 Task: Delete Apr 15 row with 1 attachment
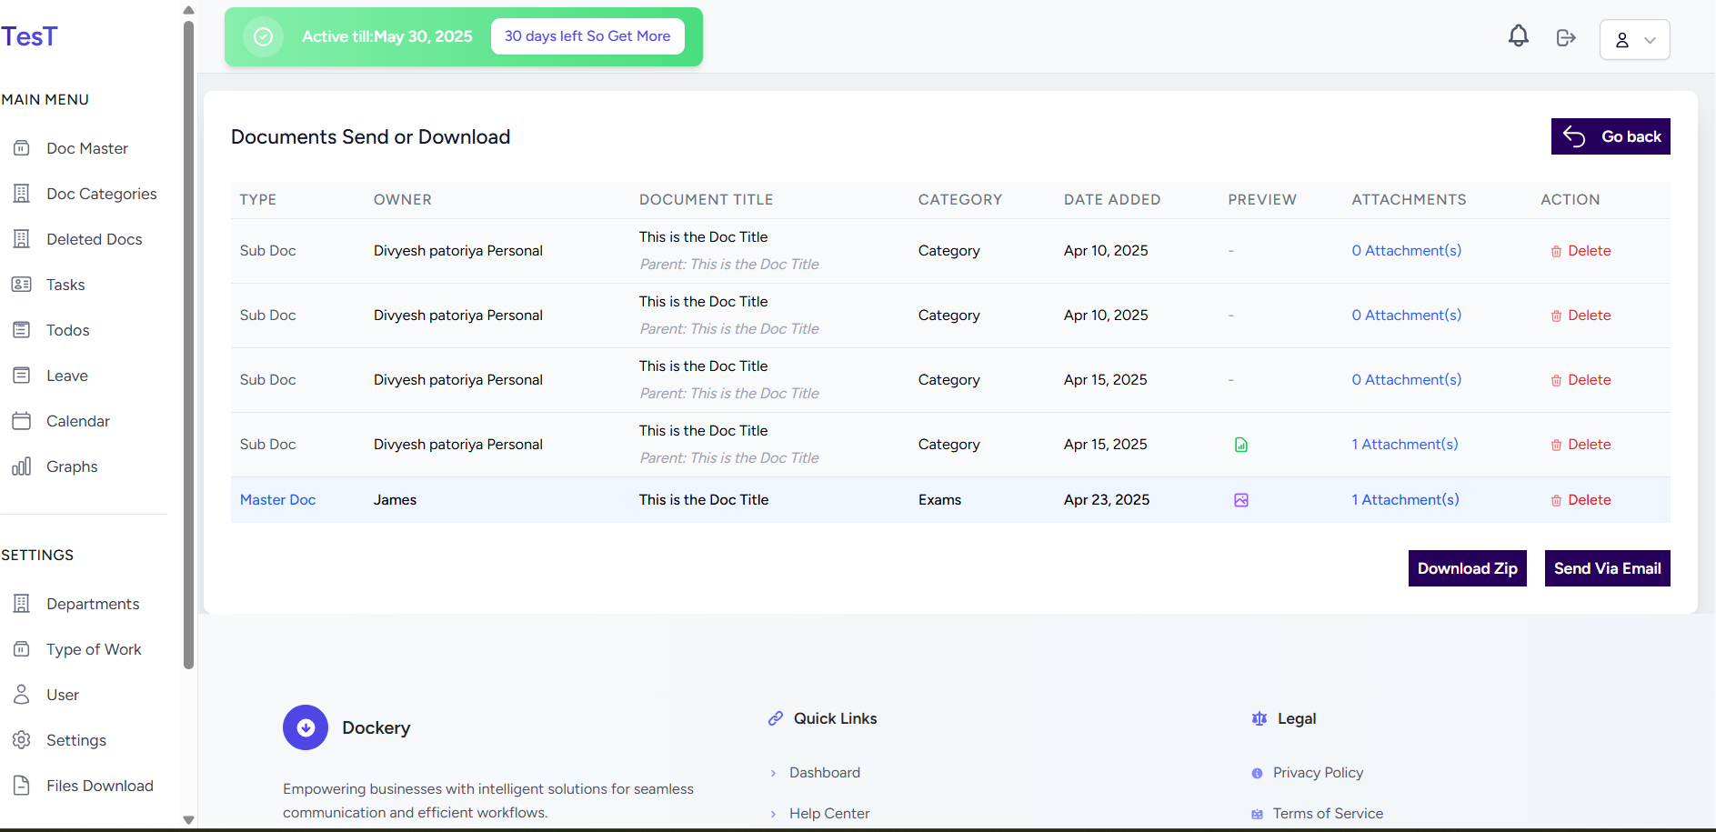tap(1581, 445)
